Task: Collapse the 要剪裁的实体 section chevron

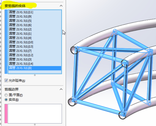Action: 61,6
